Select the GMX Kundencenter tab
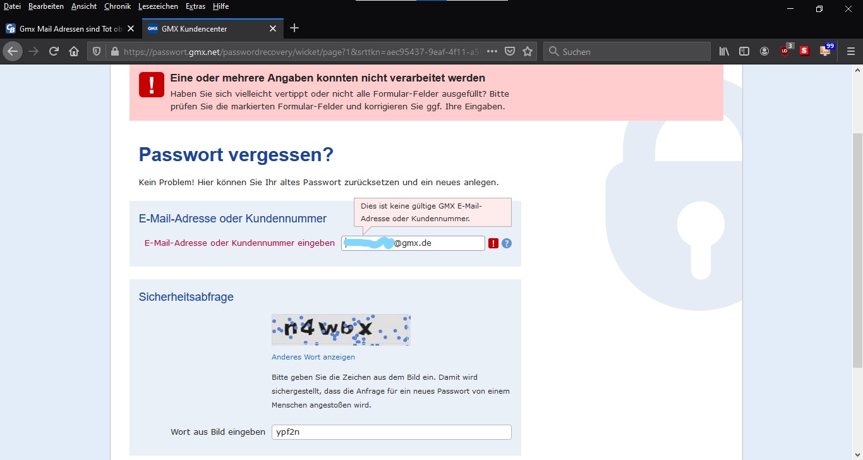This screenshot has height=460, width=863. pyautogui.click(x=212, y=28)
